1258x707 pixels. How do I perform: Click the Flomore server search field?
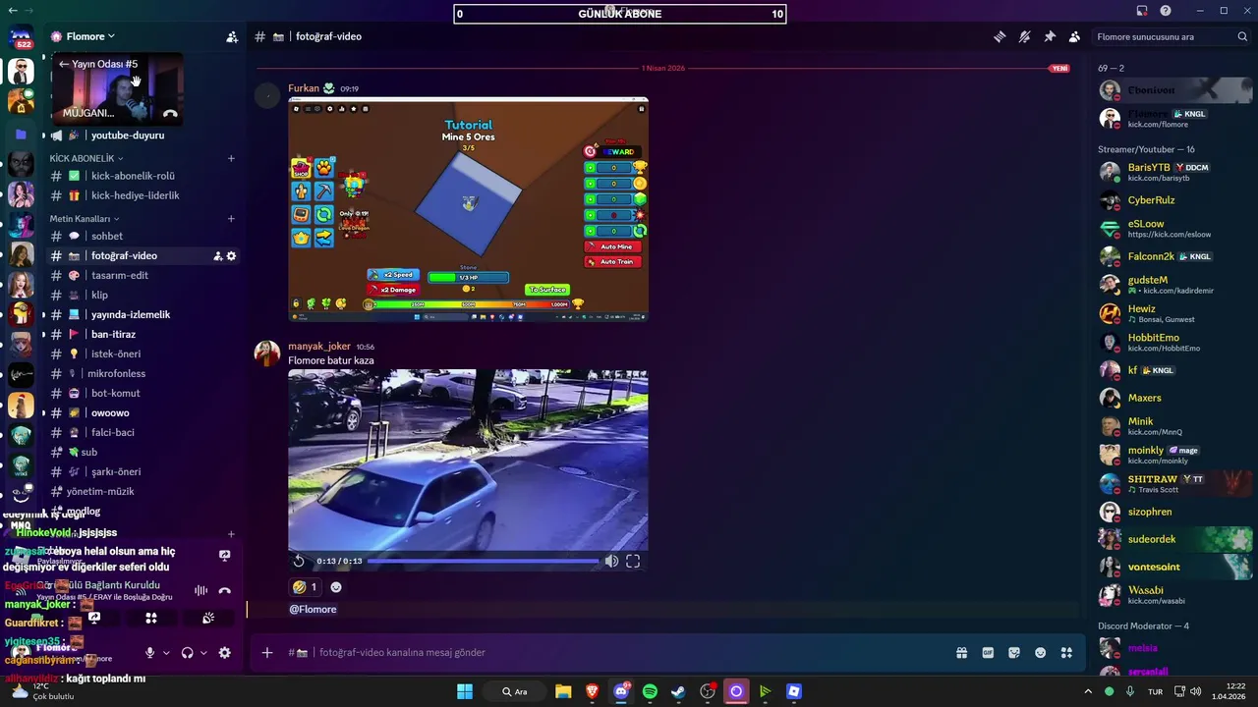click(1172, 36)
